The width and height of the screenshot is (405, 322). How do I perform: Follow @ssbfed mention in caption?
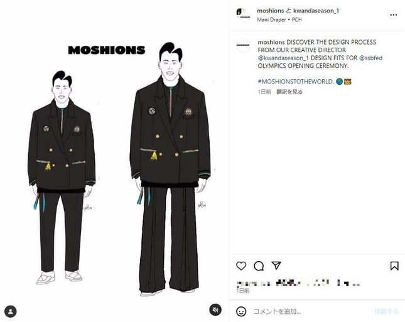(x=370, y=58)
